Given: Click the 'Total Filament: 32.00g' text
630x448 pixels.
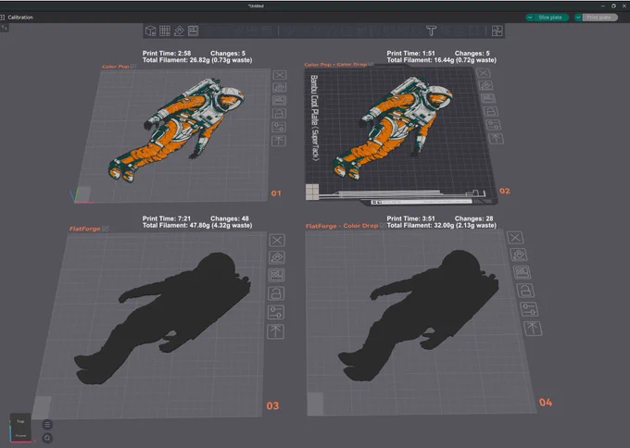Looking at the screenshot, I should [x=420, y=226].
